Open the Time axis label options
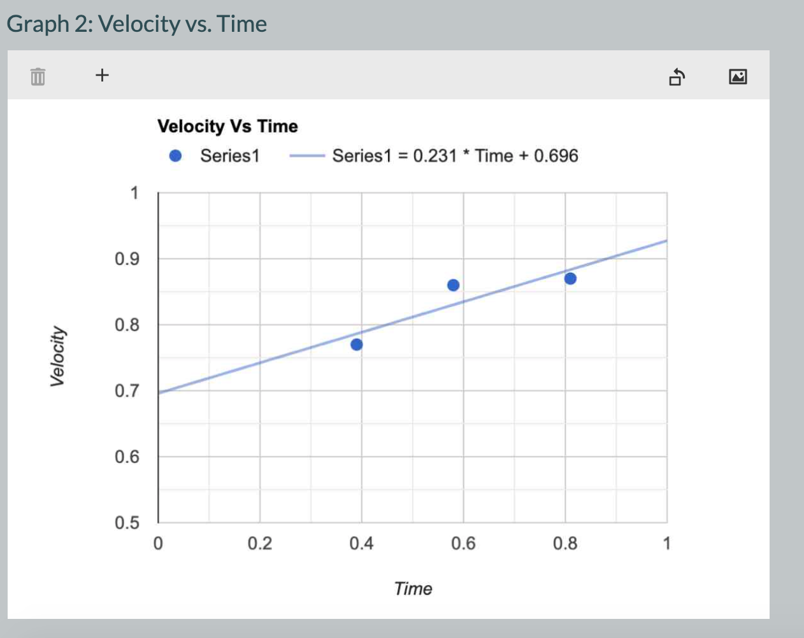This screenshot has width=804, height=638. 413,588
